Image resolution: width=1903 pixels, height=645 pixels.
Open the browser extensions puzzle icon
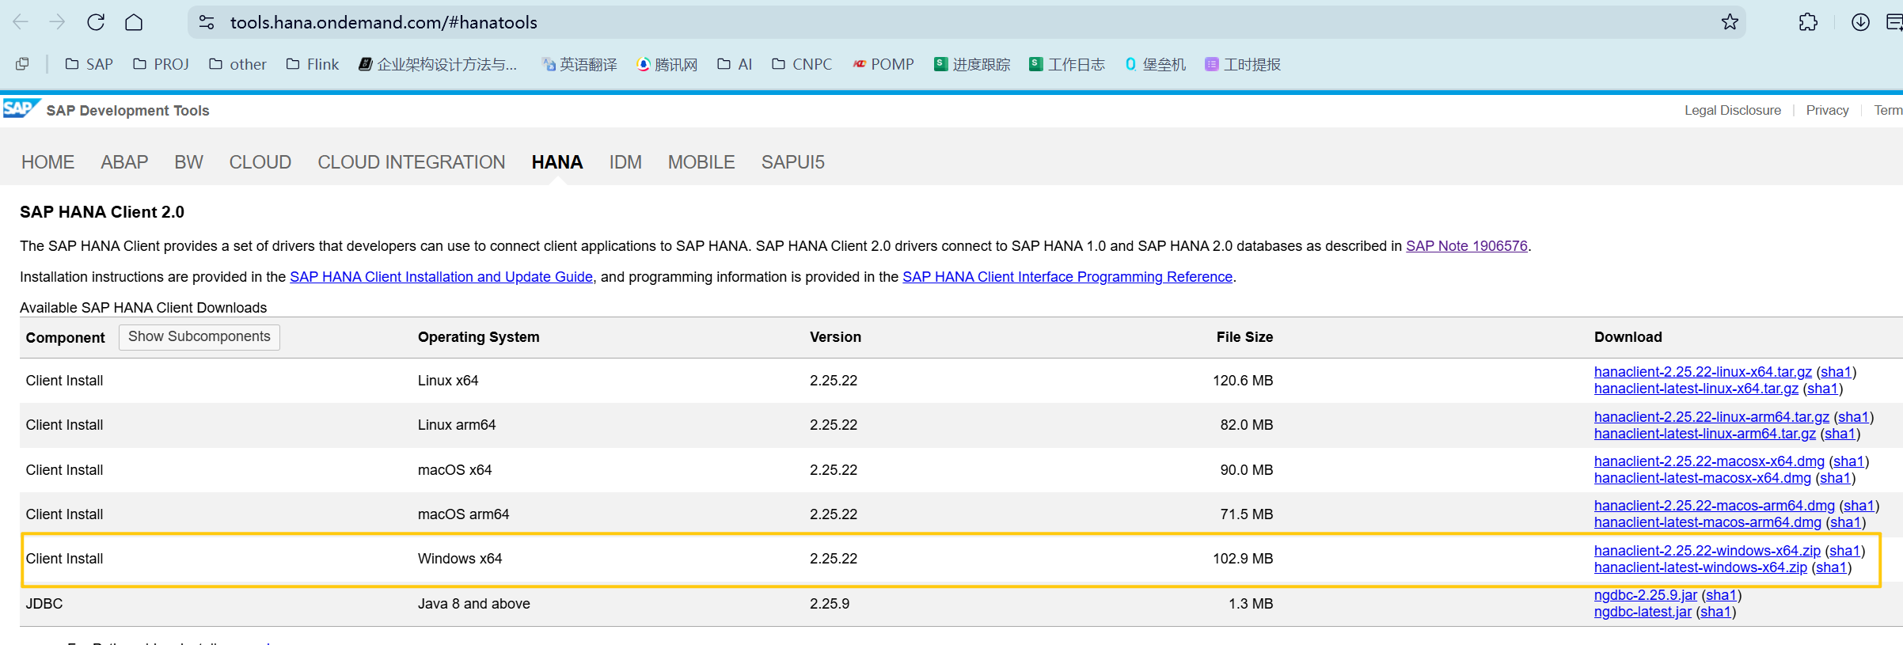pos(1808,22)
